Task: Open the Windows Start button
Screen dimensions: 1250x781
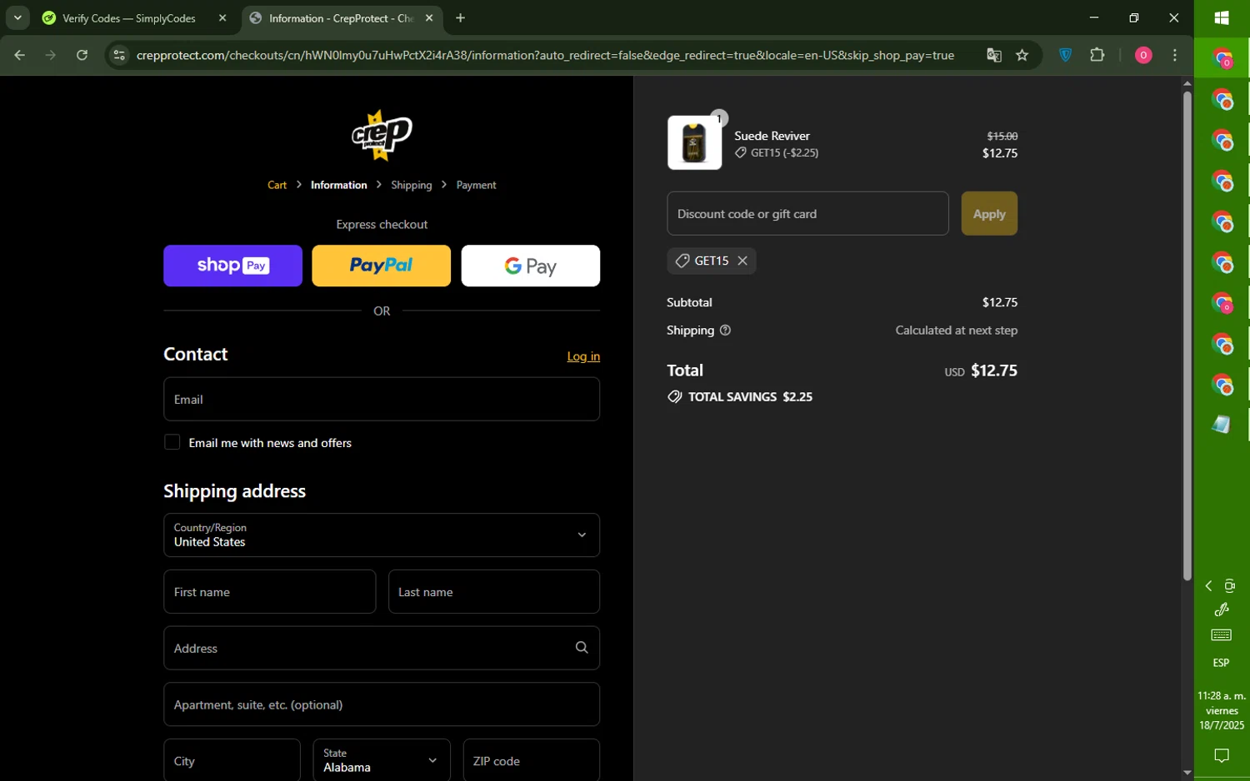Action: coord(1222,17)
